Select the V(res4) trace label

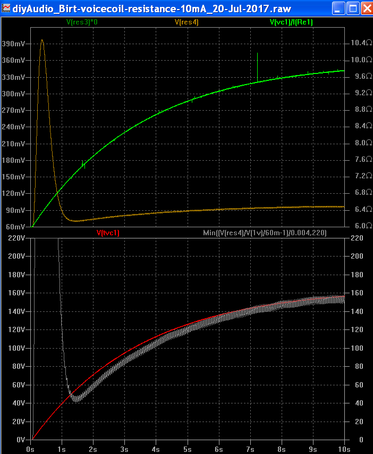[x=186, y=22]
